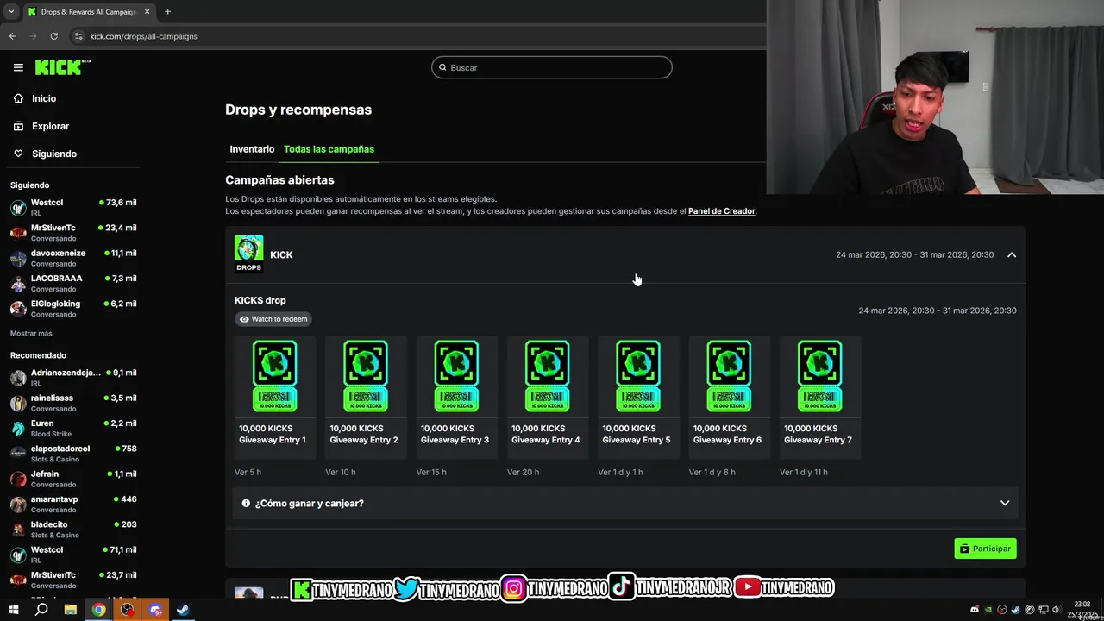Click NVIDIA tray icon
The width and height of the screenshot is (1104, 621).
click(988, 610)
